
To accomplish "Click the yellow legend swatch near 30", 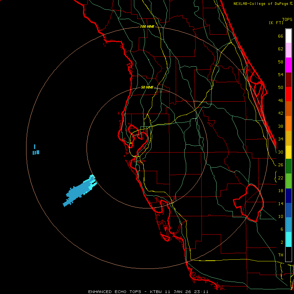I will coord(288,152).
